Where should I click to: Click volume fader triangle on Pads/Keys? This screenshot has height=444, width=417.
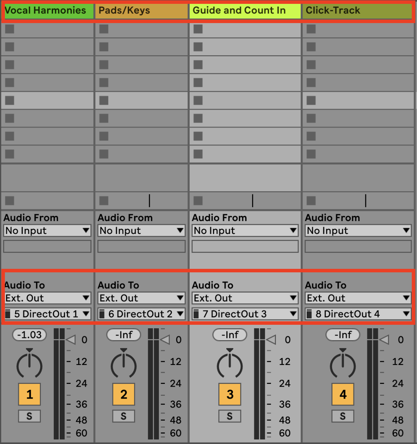tap(165, 339)
